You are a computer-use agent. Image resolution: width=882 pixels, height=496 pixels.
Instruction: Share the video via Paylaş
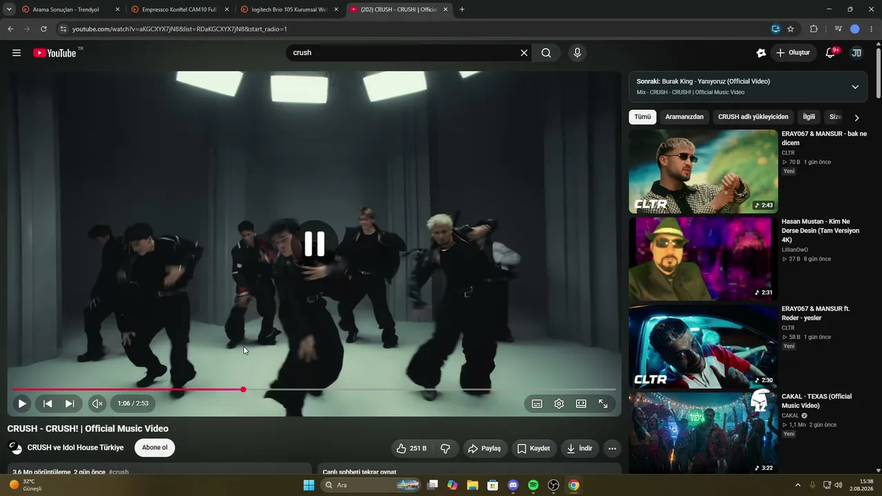[x=484, y=448]
